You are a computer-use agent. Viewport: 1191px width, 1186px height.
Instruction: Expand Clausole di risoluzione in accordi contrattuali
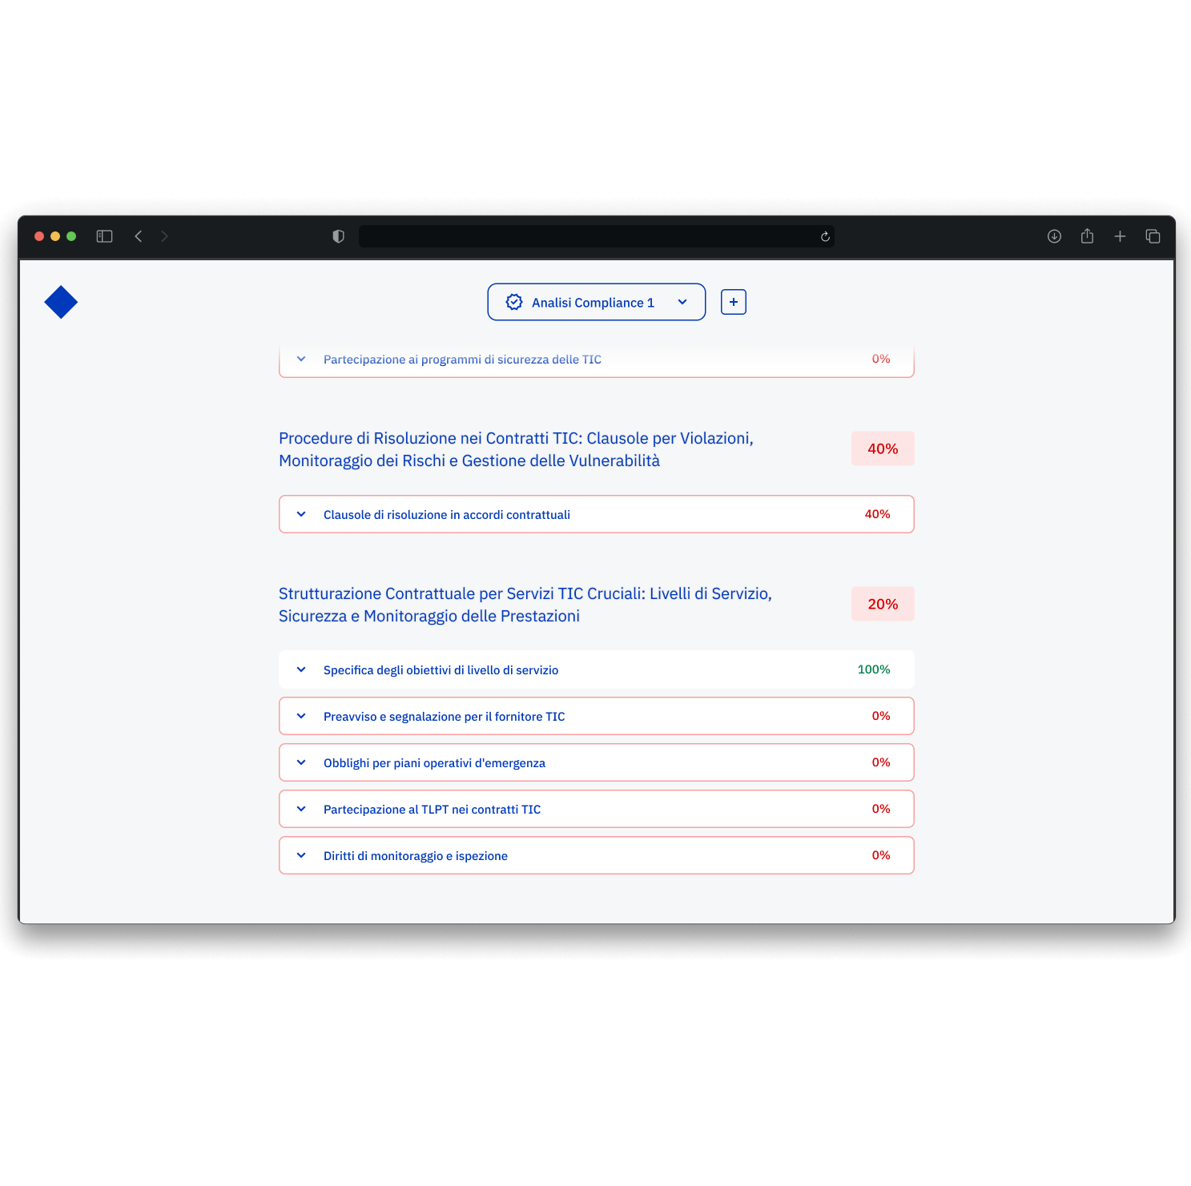301,514
